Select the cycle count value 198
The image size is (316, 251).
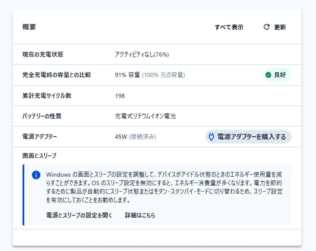pos(120,96)
